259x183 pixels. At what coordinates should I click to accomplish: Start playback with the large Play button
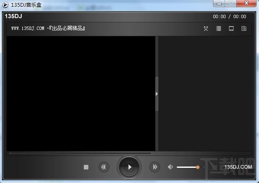(129, 167)
